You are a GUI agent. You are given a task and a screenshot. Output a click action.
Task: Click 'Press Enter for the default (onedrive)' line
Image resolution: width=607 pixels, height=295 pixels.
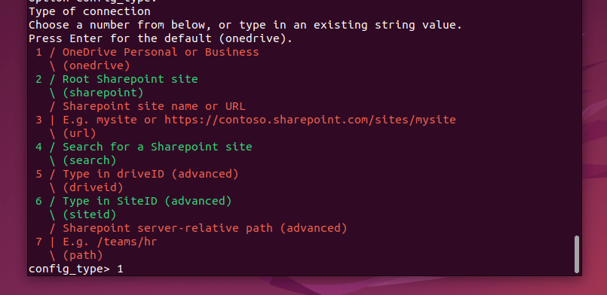pyautogui.click(x=161, y=38)
